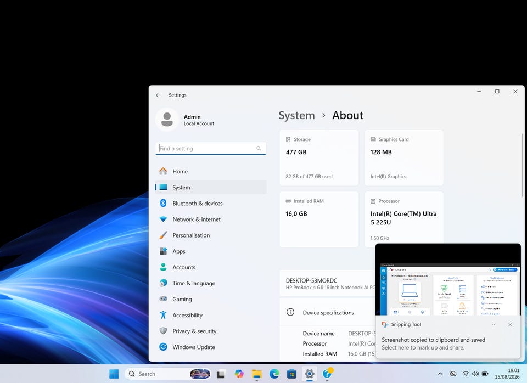Click the Privacy & security shield icon
This screenshot has height=383, width=527.
[164, 331]
